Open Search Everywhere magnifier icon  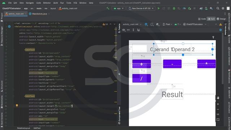tap(218, 8)
